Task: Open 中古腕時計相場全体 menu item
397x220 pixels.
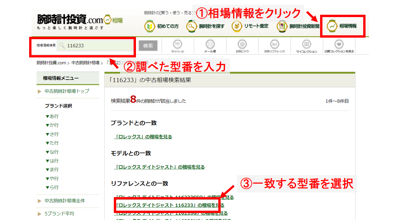Action: 64,201
